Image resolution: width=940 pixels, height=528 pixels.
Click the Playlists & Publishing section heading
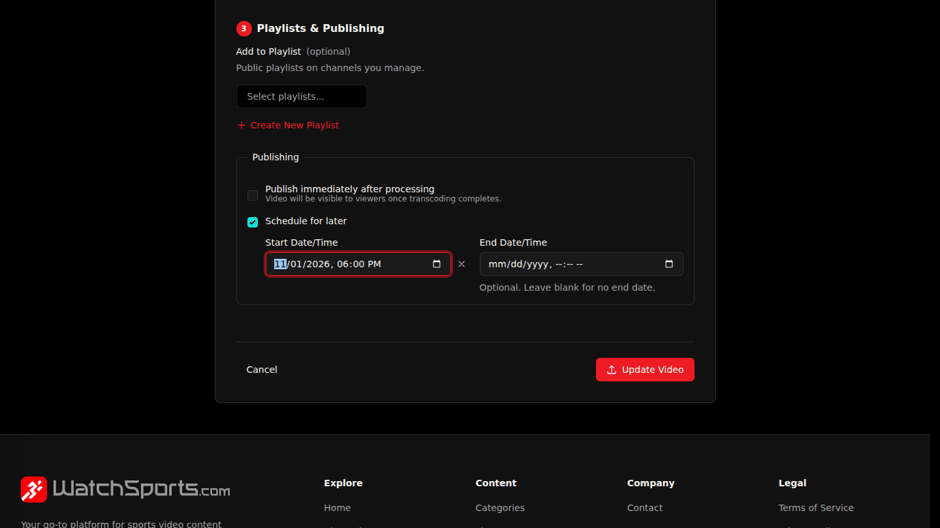[321, 28]
